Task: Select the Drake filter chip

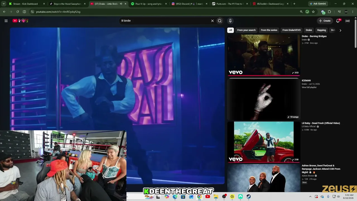Action: [309, 30]
